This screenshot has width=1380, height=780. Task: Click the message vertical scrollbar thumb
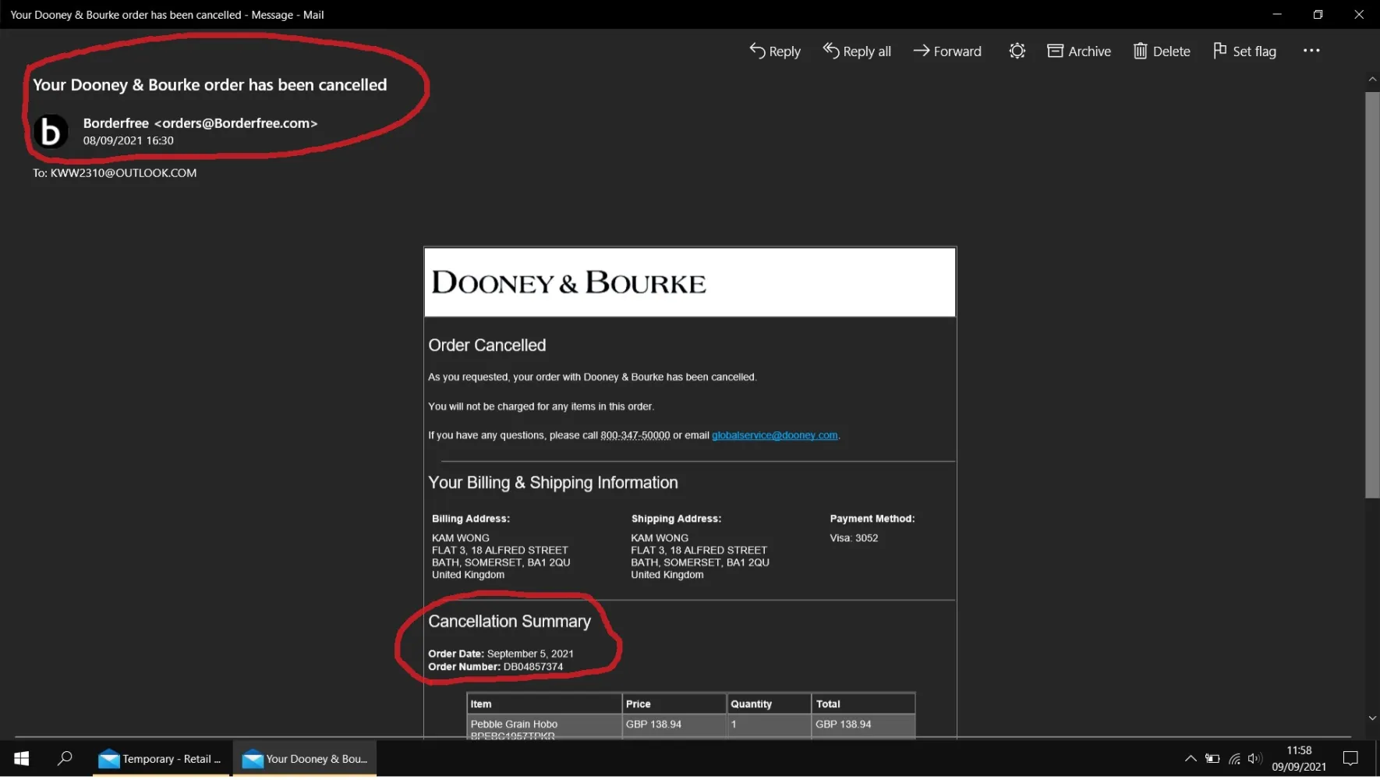(x=1372, y=295)
